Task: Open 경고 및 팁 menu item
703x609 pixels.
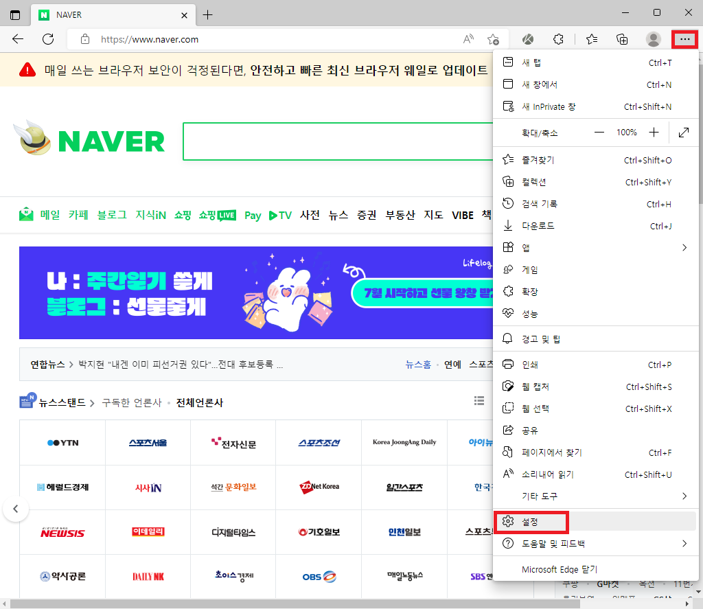Action: [x=595, y=338]
